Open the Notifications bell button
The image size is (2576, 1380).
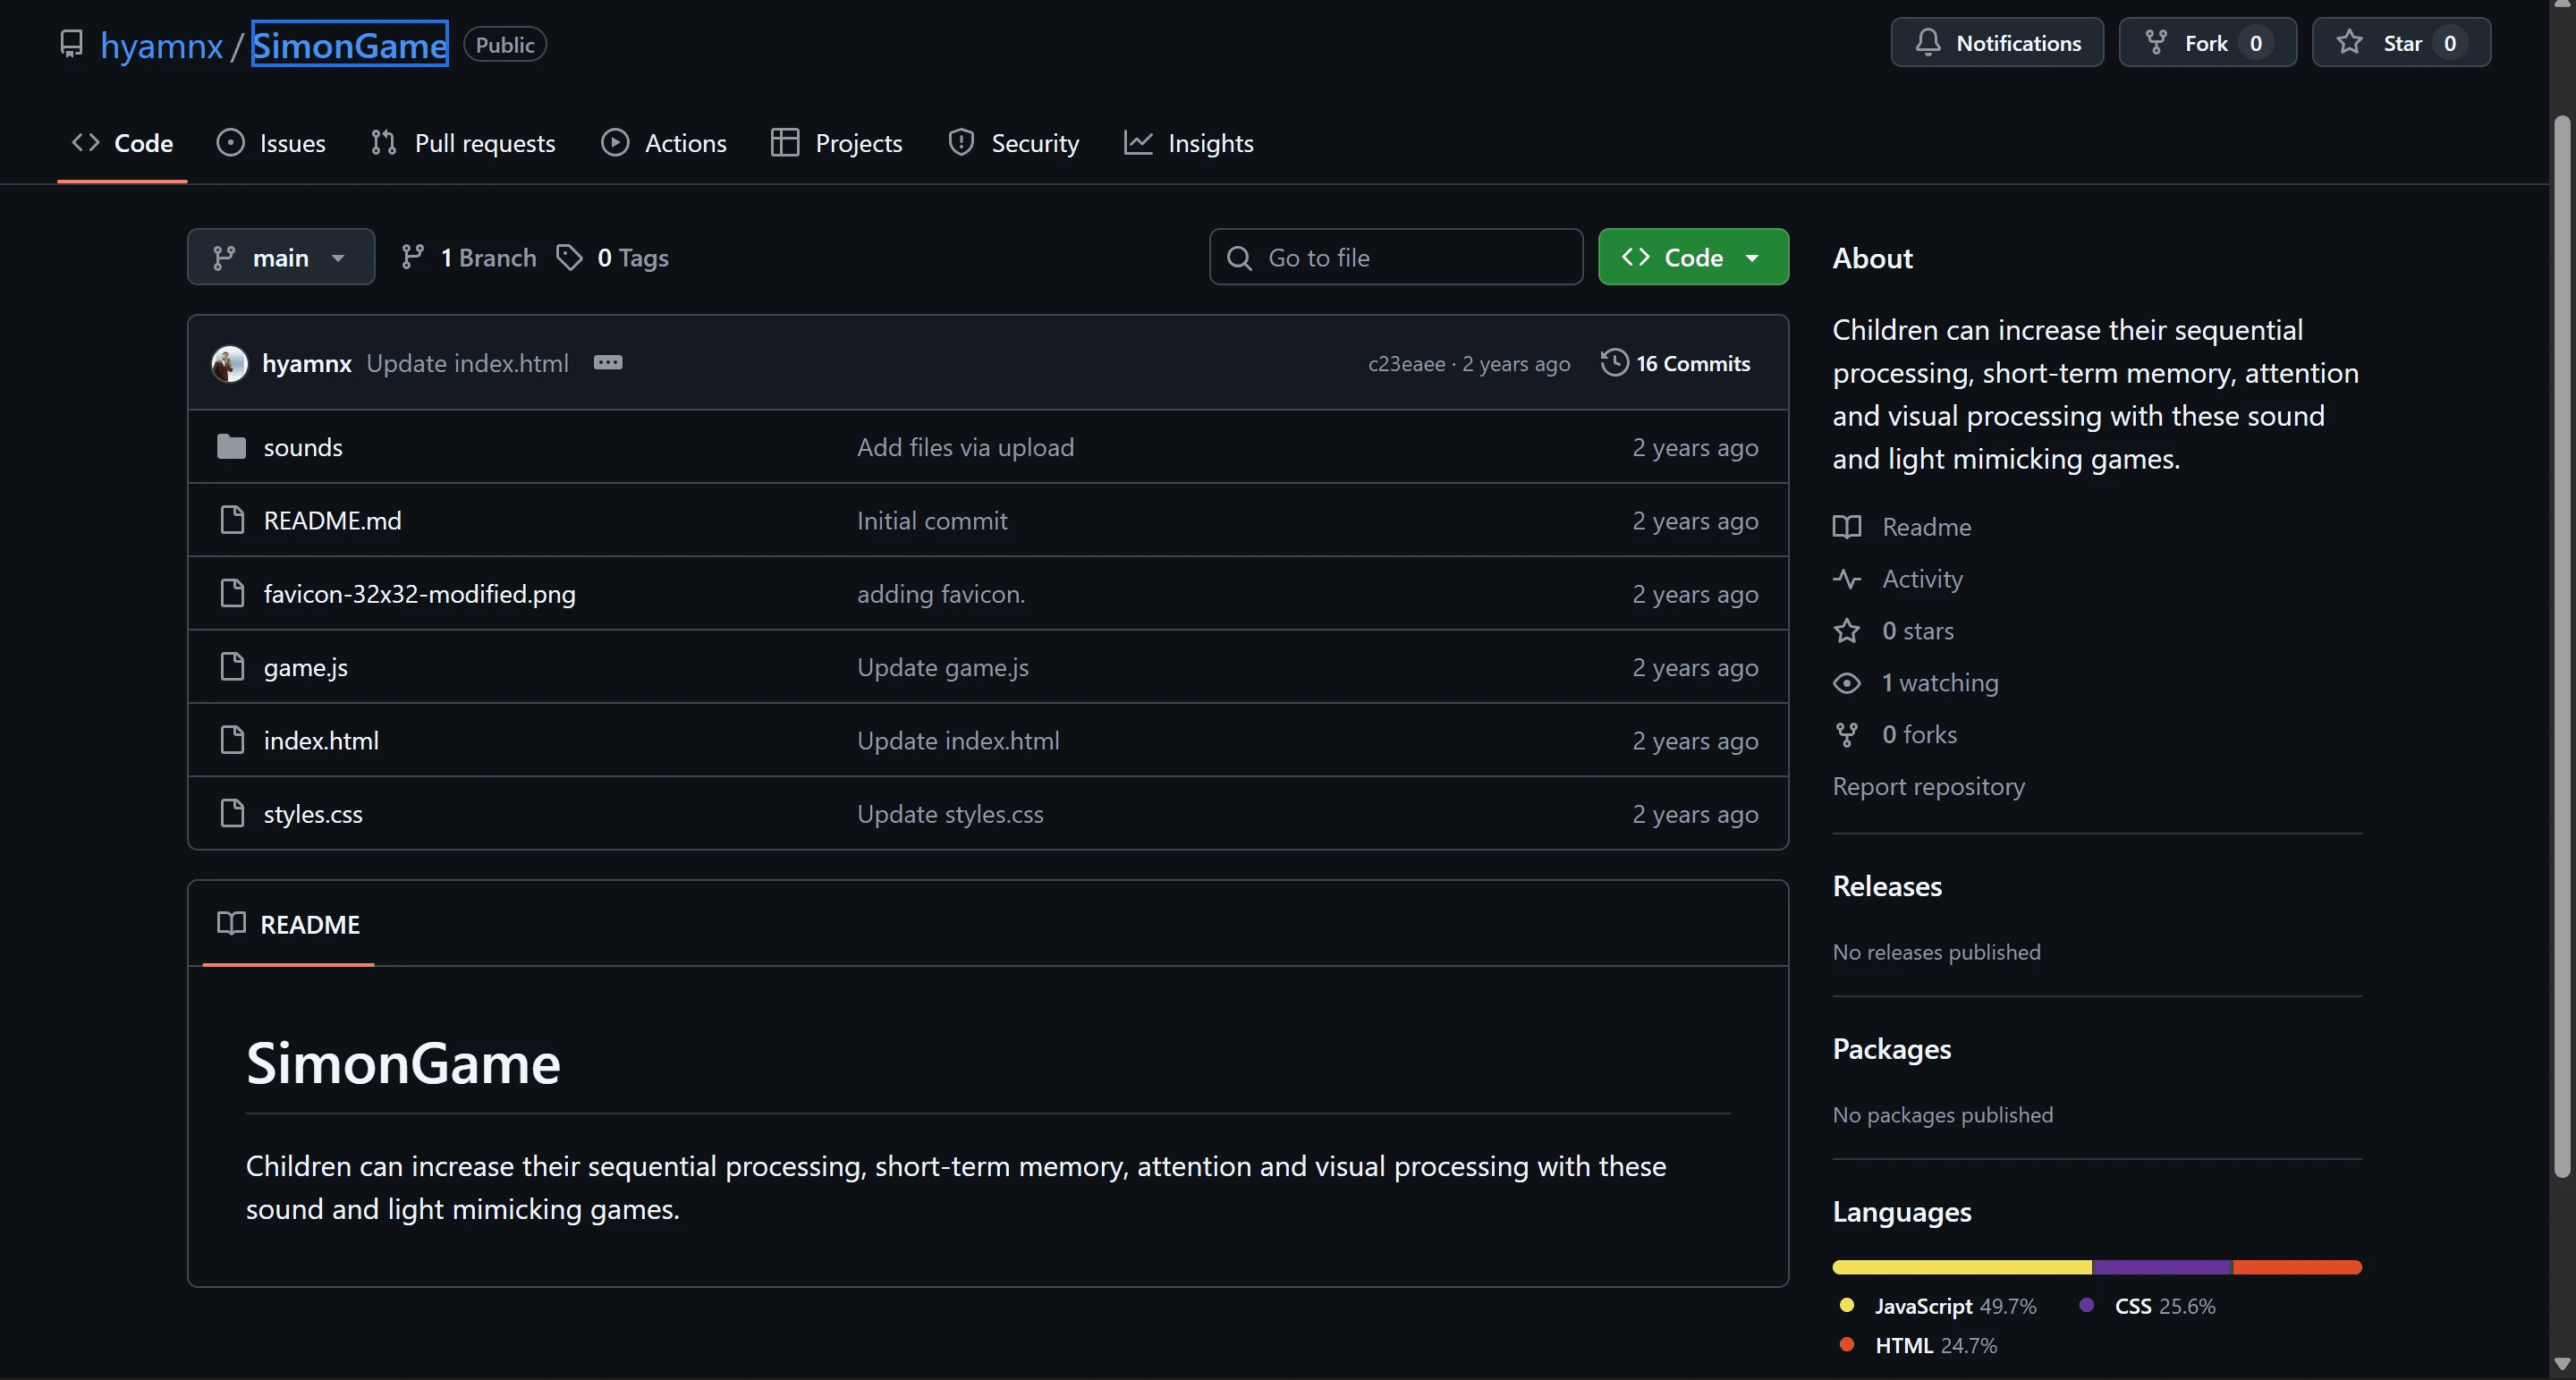pyautogui.click(x=1996, y=43)
